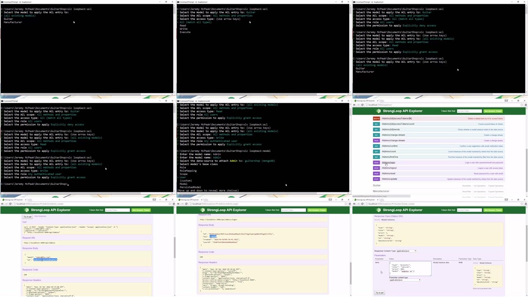The image size is (528, 297).
Task: Open Parameter content type dropdown in Guitar_create window
Action: pyautogui.click(x=405, y=280)
